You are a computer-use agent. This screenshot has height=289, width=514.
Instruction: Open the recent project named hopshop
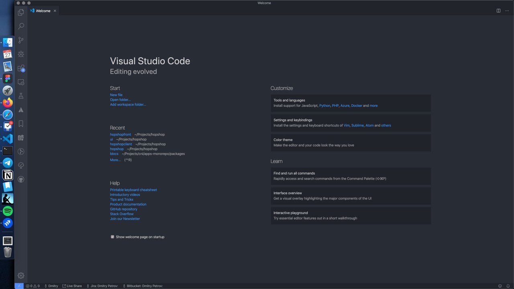tap(117, 149)
